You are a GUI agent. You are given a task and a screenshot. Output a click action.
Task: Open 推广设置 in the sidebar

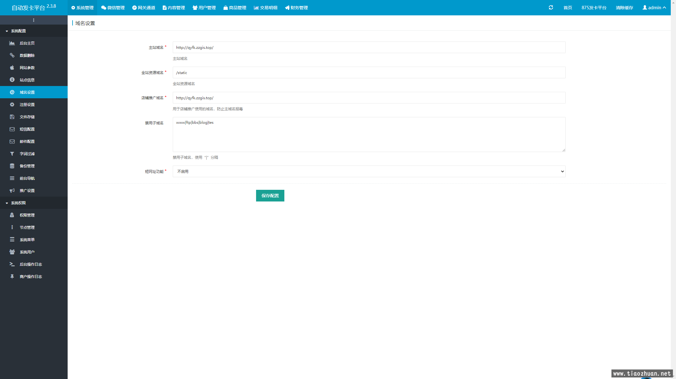34,190
